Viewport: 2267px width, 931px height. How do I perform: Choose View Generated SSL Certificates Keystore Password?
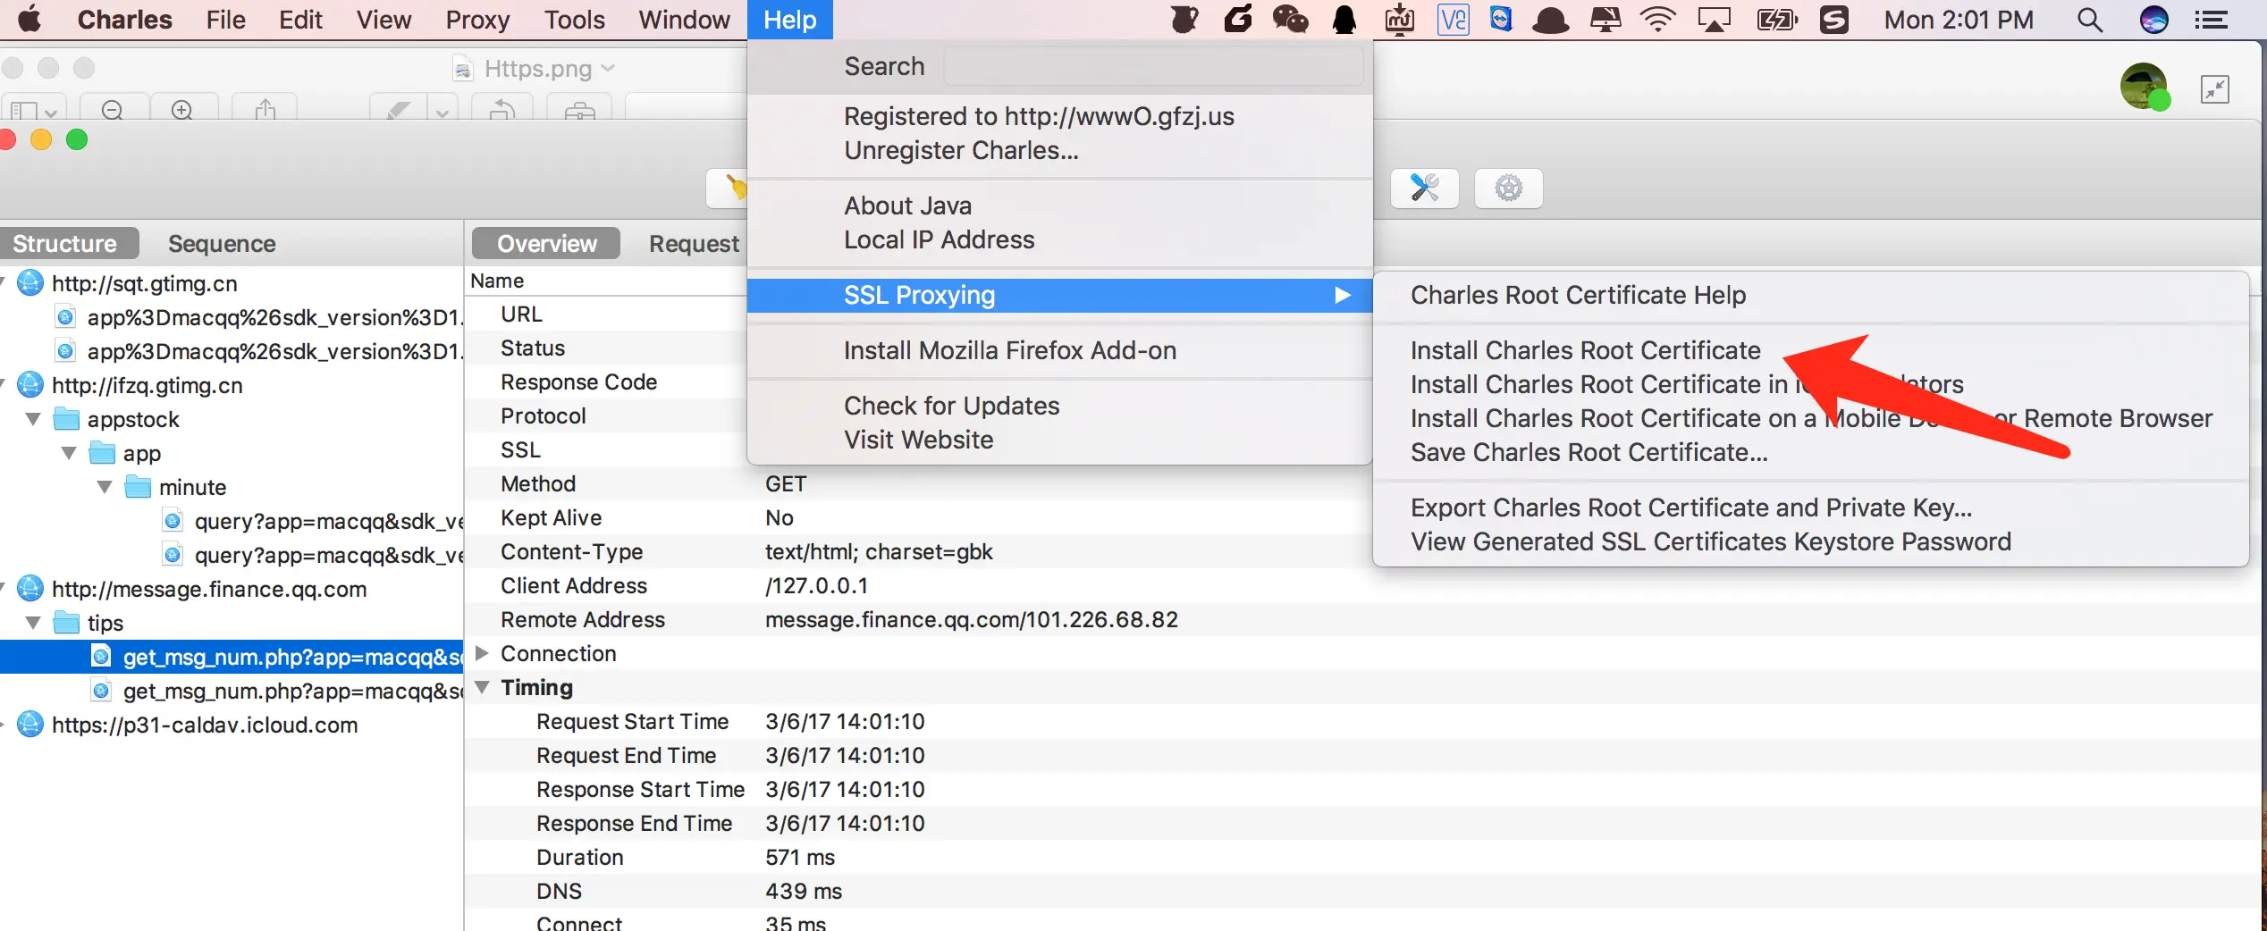pyautogui.click(x=1710, y=541)
